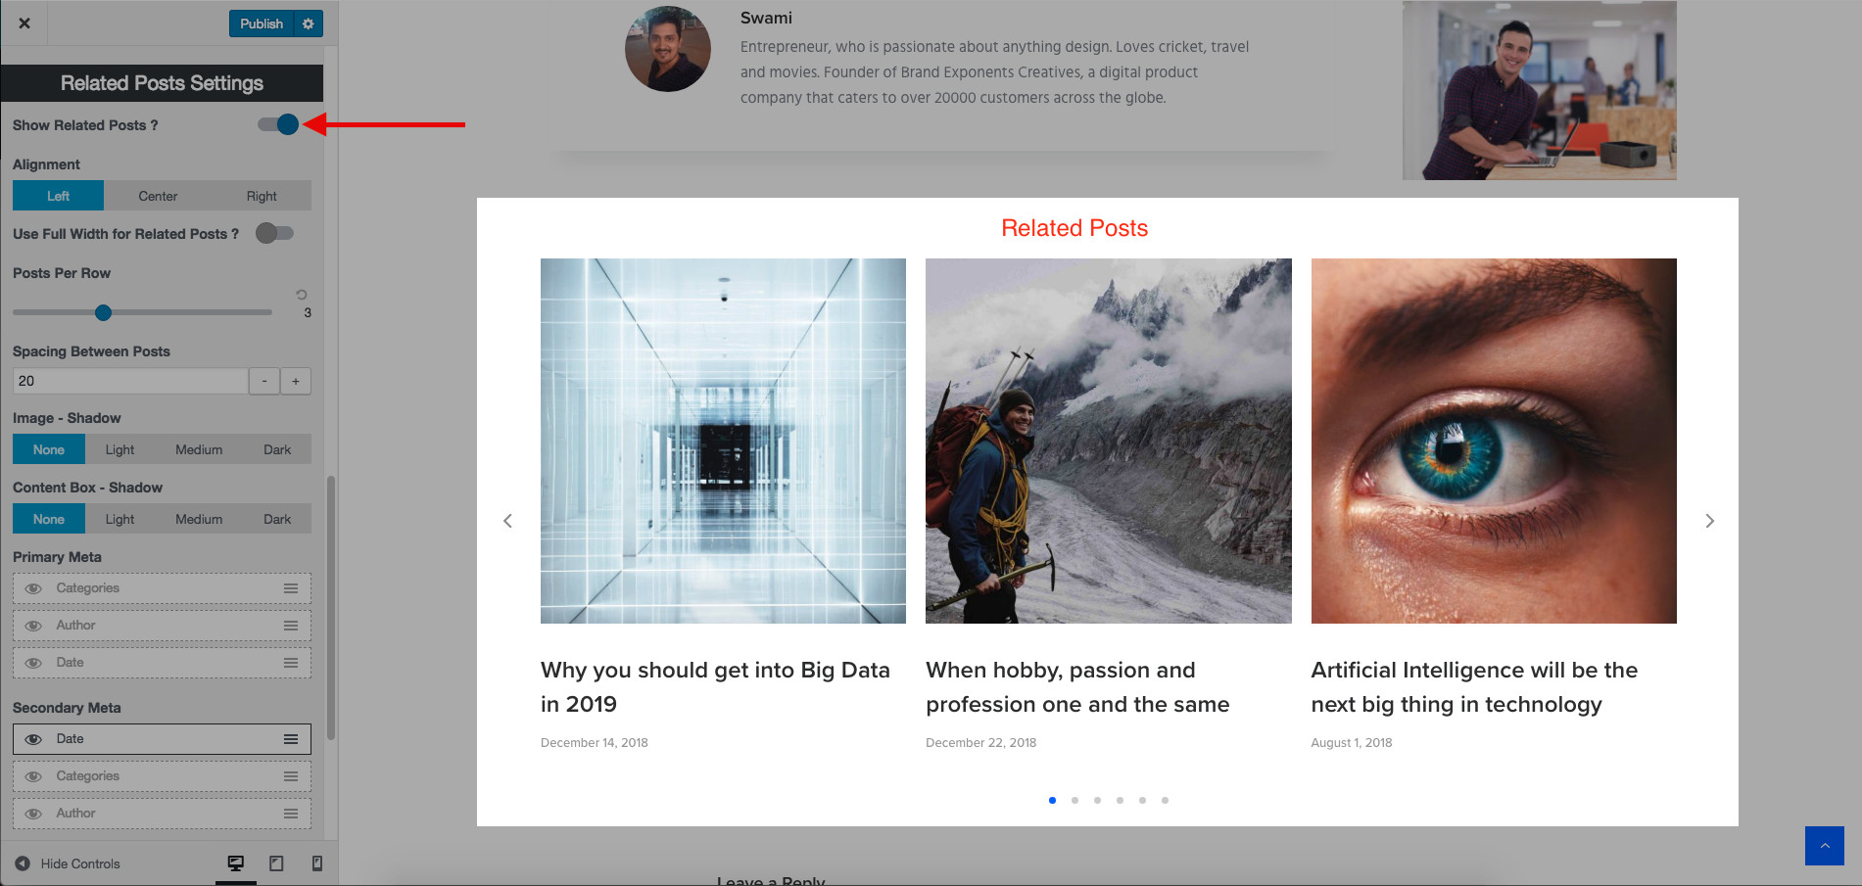
Task: Toggle Show Related Posts switch
Action: click(x=278, y=124)
